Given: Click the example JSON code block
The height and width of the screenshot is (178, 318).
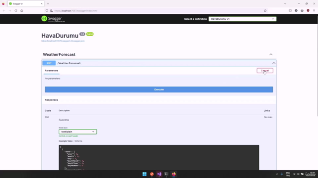Looking at the screenshot, I should 159,157.
